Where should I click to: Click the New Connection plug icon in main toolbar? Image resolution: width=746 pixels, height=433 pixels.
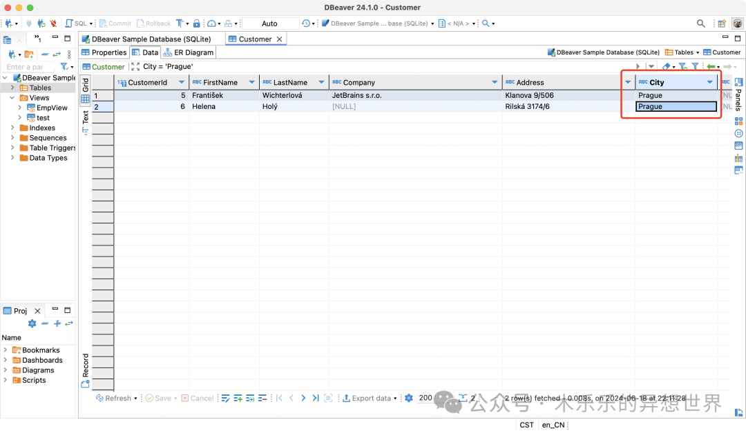coord(9,23)
